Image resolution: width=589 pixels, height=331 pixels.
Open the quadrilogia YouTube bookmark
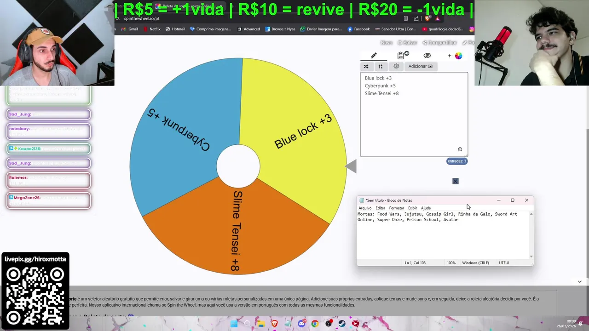[442, 29]
